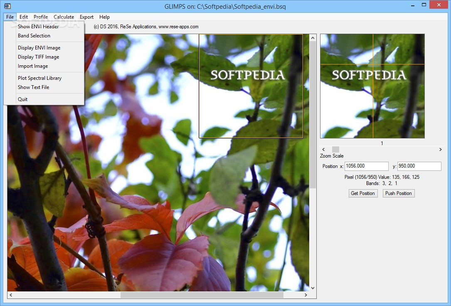Click the vertical scrollbar thumb of main image

click(x=313, y=115)
